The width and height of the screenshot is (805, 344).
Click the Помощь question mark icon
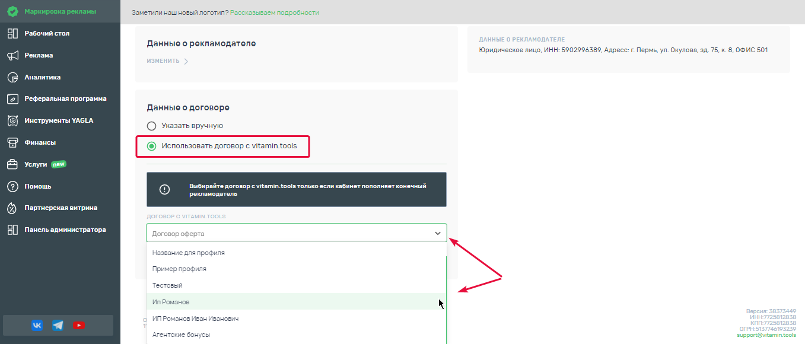pos(12,186)
